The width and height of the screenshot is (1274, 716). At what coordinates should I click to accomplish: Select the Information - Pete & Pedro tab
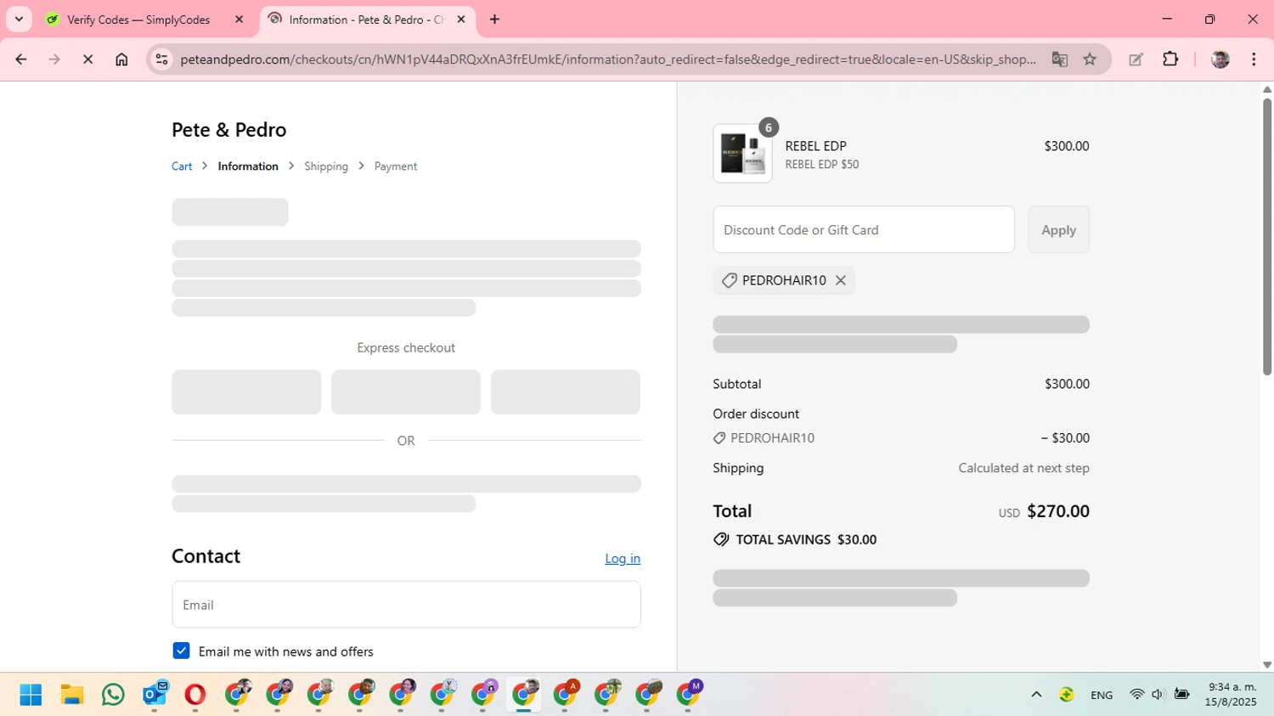point(366,20)
